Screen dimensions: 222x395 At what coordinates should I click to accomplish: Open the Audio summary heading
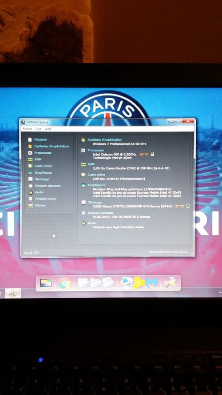tap(92, 223)
